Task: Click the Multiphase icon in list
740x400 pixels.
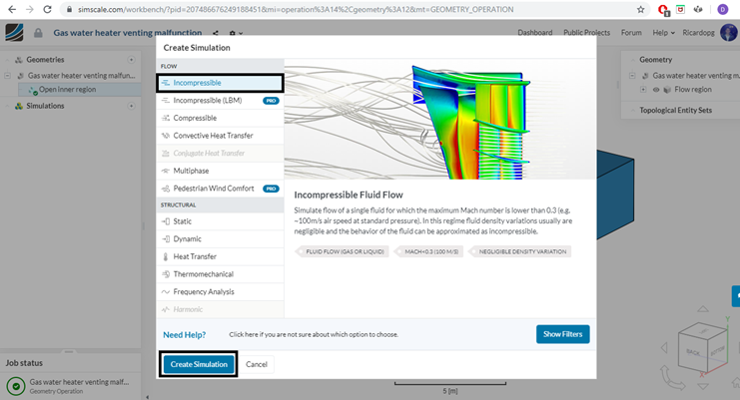Action: click(165, 171)
